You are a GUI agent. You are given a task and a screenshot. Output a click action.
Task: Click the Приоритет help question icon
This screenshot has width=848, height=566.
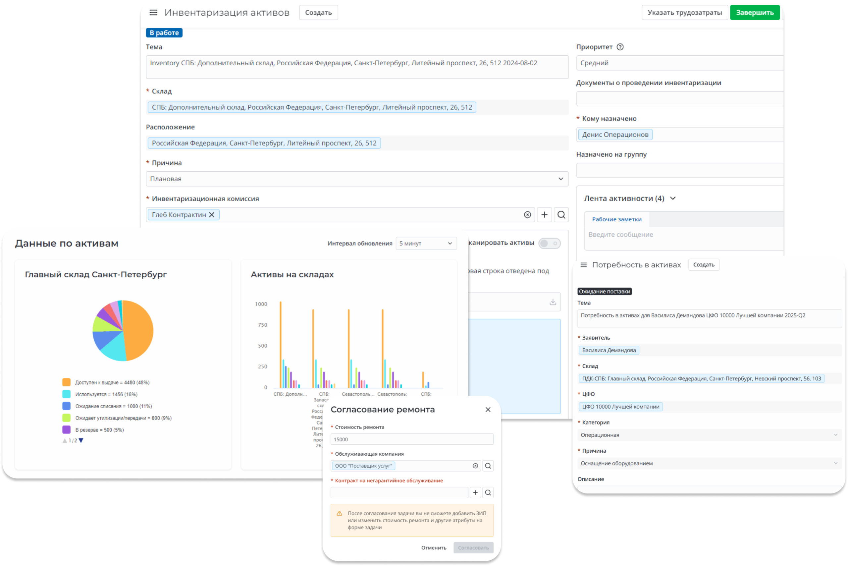pos(620,47)
